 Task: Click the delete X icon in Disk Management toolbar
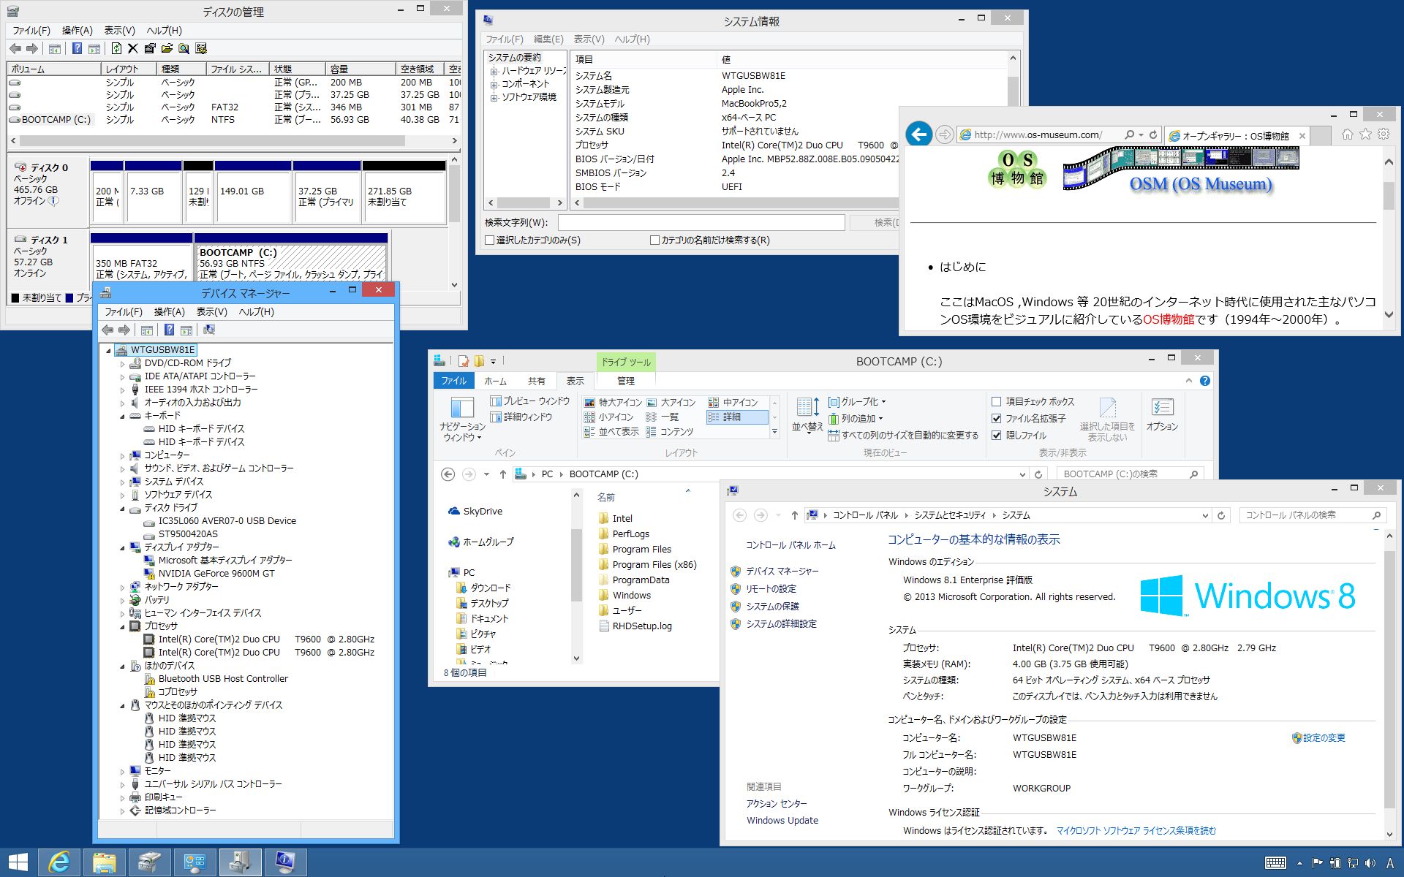click(x=132, y=49)
